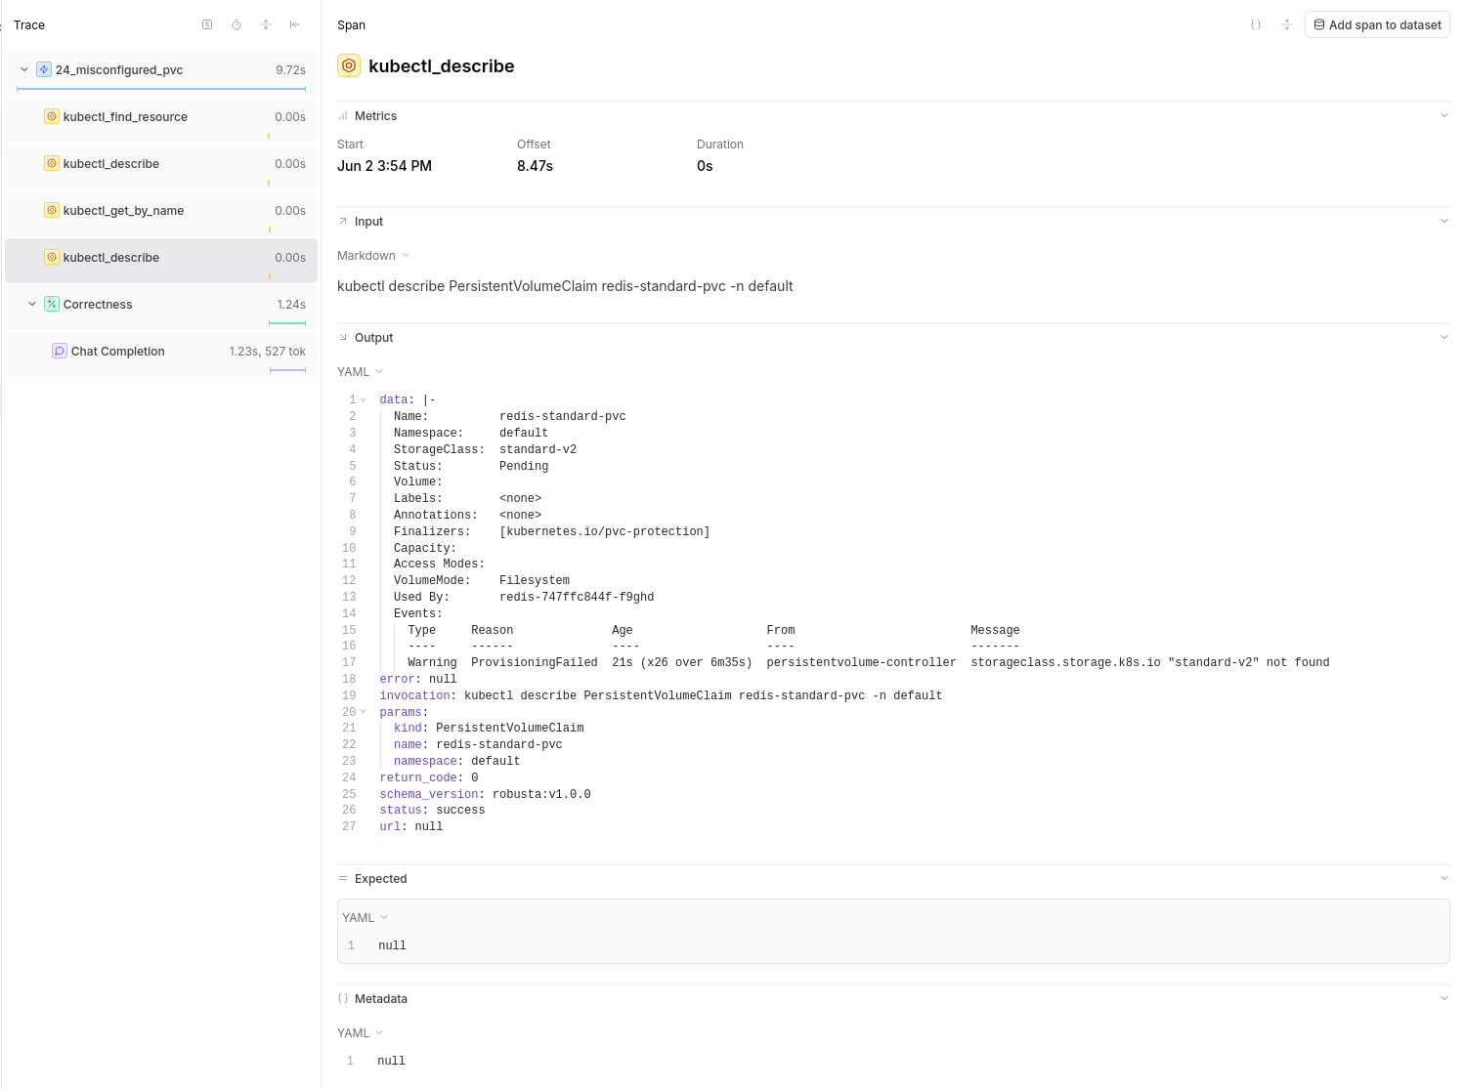This screenshot has height=1089, width=1464.
Task: Collapse the Correctness node in the trace tree
Action: [31, 304]
